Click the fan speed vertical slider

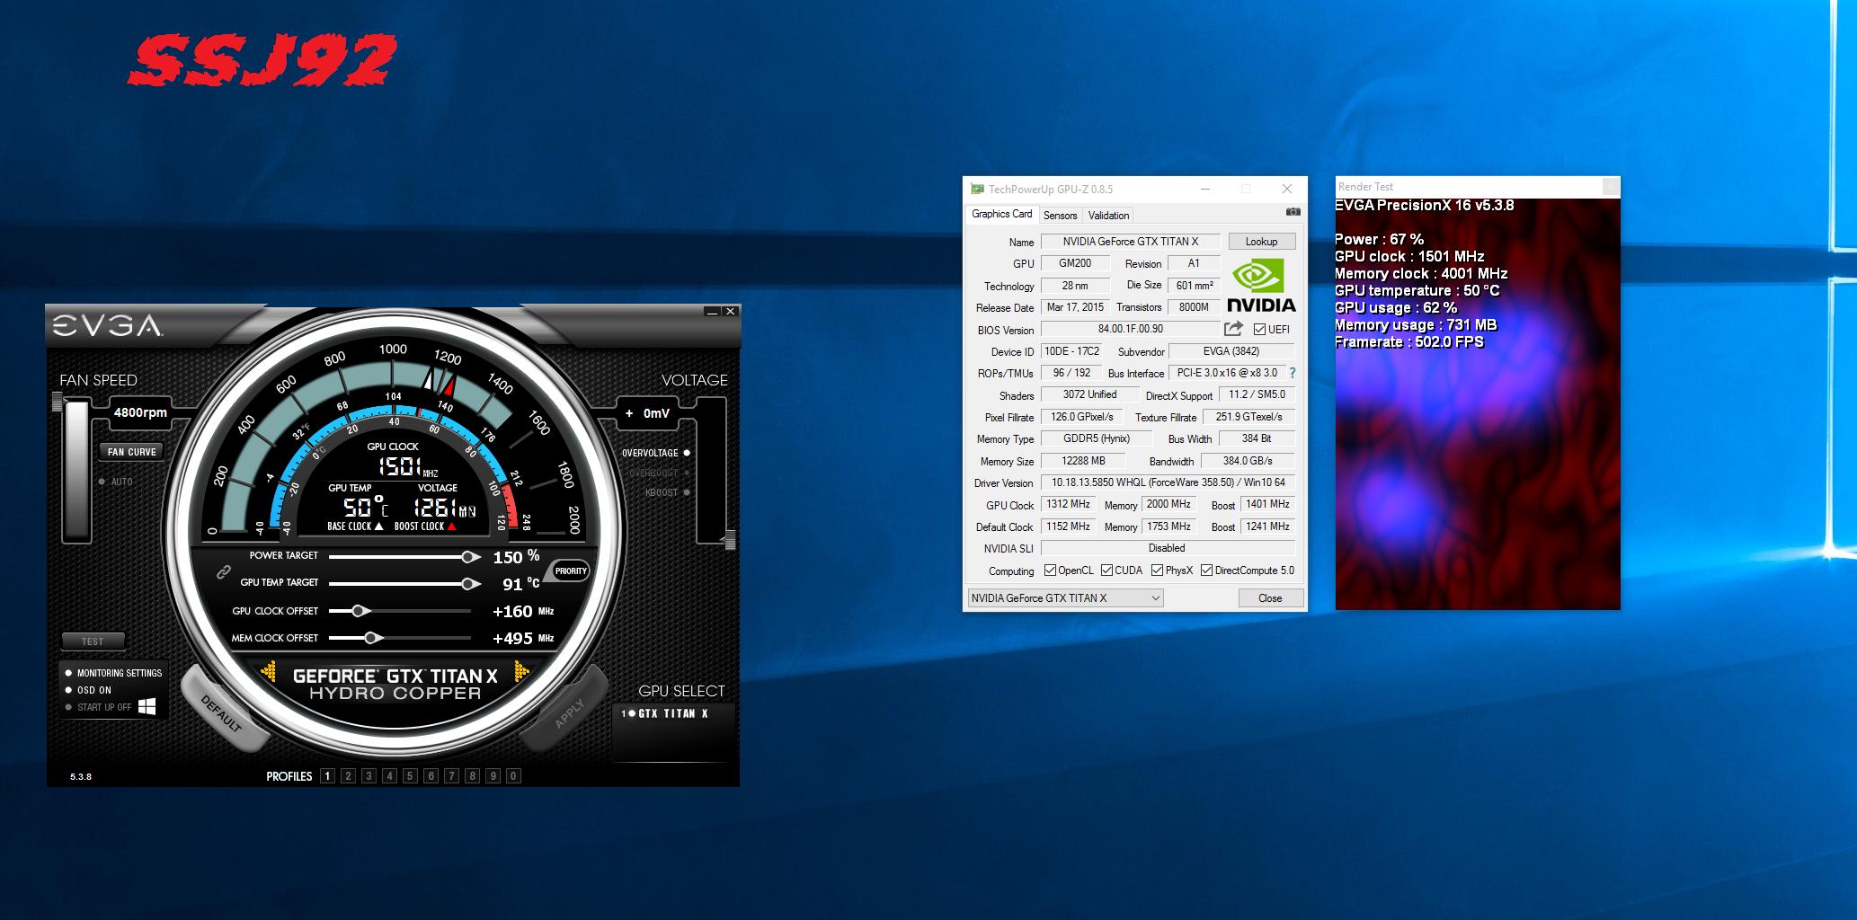(x=76, y=472)
